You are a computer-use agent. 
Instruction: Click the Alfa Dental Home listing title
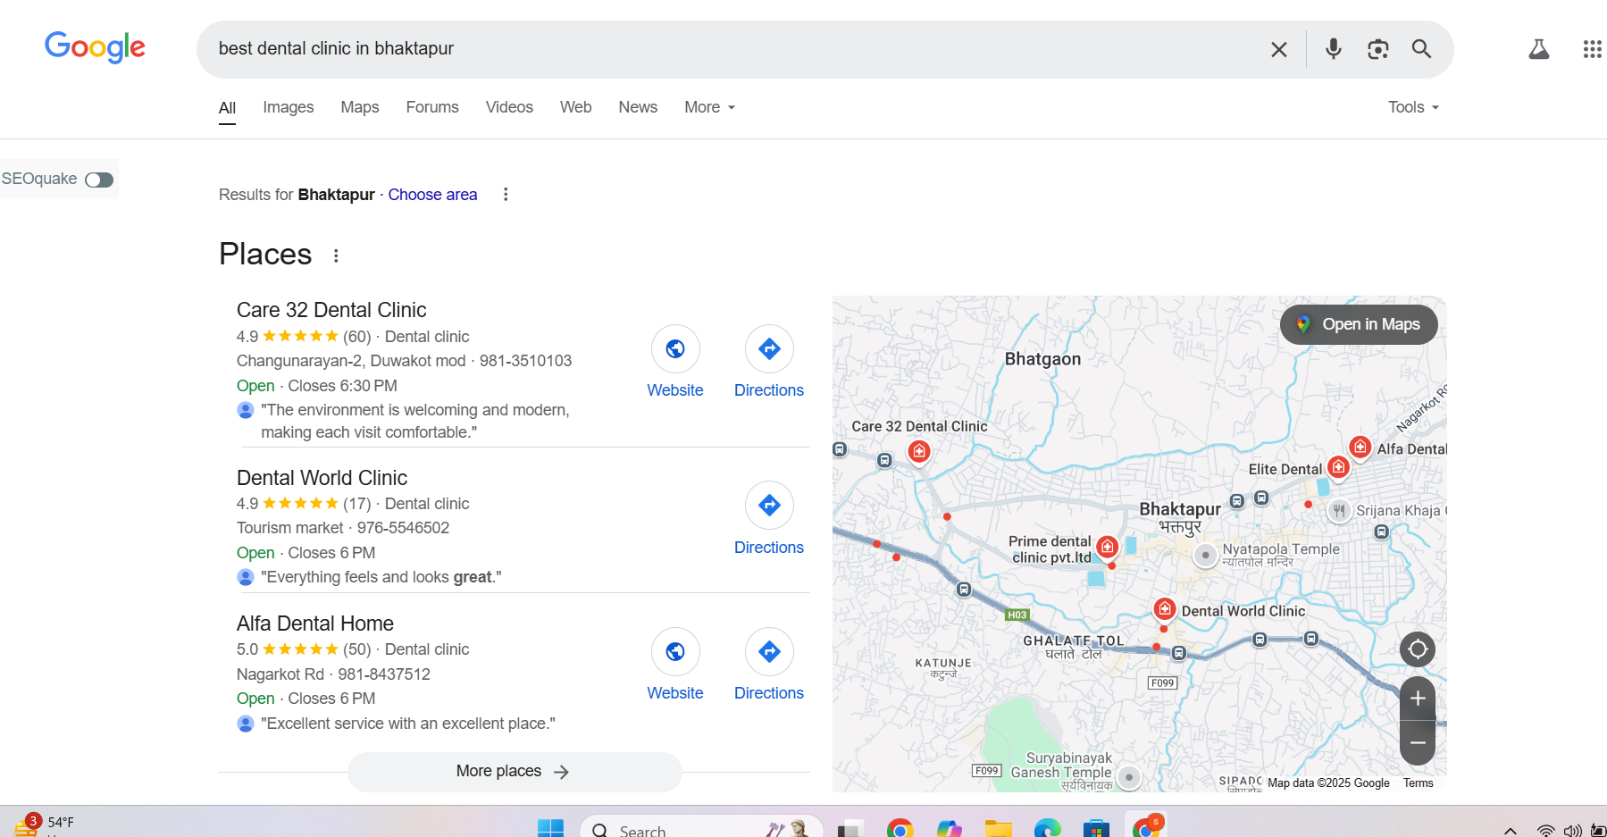(x=314, y=624)
